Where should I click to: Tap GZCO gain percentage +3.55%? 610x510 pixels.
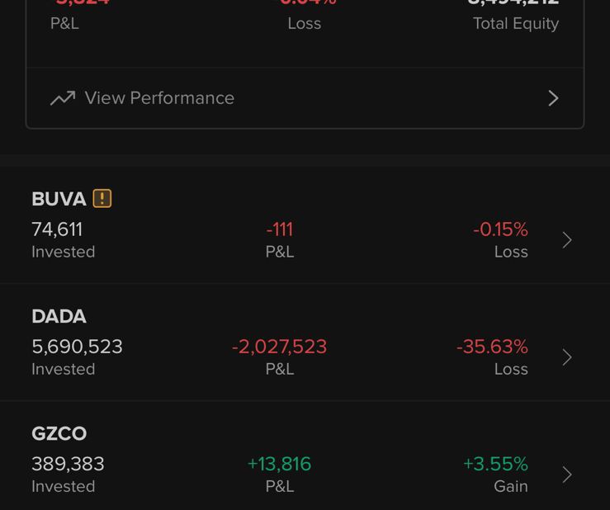click(x=495, y=464)
